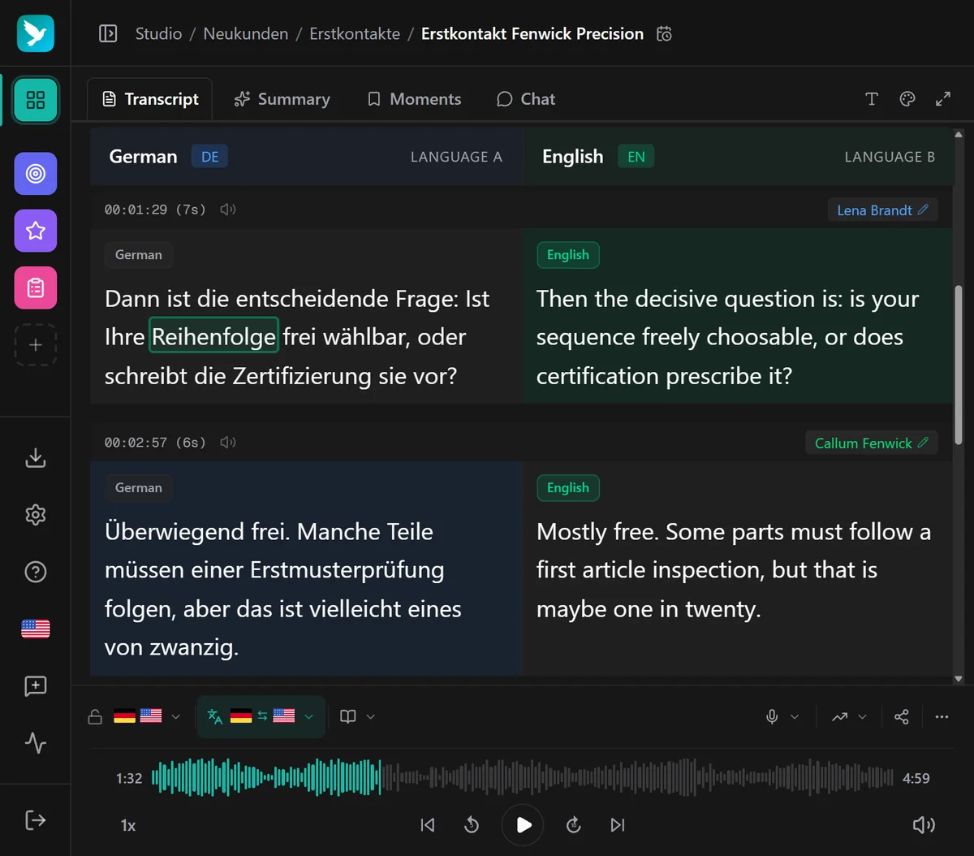Open the more options ellipsis menu
Image resolution: width=974 pixels, height=856 pixels.
point(942,716)
